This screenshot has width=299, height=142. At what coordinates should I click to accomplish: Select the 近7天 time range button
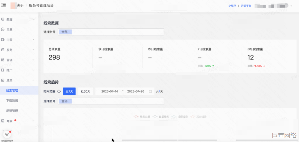69,91
